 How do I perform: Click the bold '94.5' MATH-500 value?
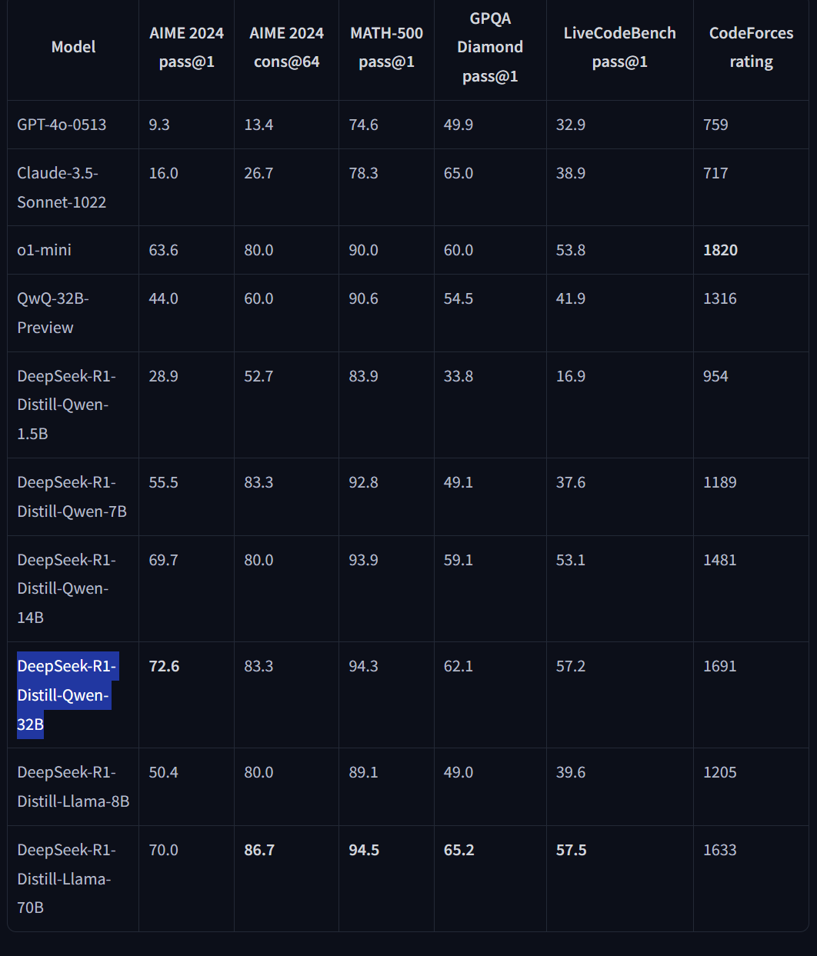[364, 850]
